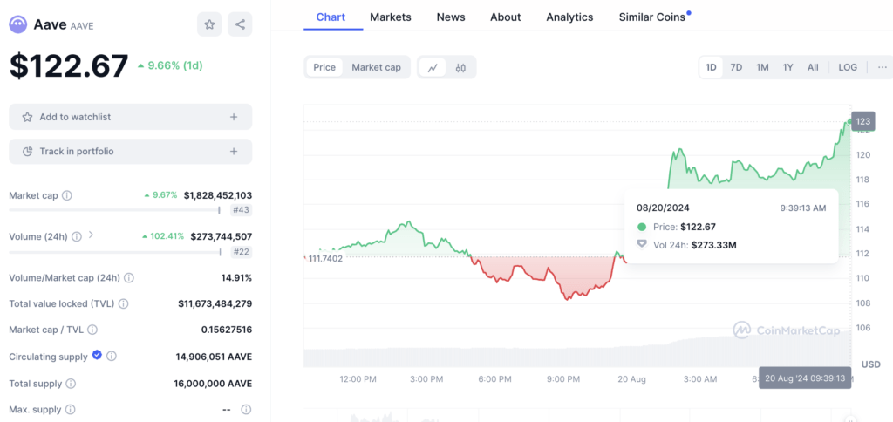Click the Market cap info icon
The width and height of the screenshot is (893, 422).
pos(67,196)
